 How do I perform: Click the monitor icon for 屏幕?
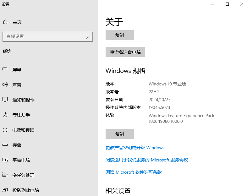click(x=5, y=69)
